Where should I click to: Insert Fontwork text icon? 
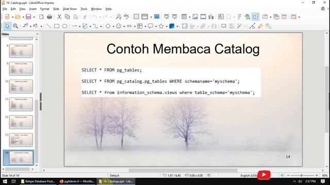click(x=239, y=17)
